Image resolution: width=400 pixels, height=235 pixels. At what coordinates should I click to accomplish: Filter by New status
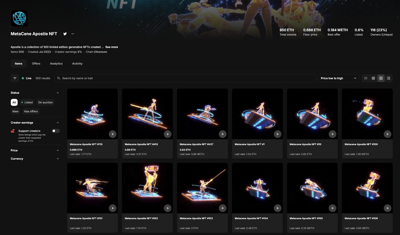click(x=15, y=112)
